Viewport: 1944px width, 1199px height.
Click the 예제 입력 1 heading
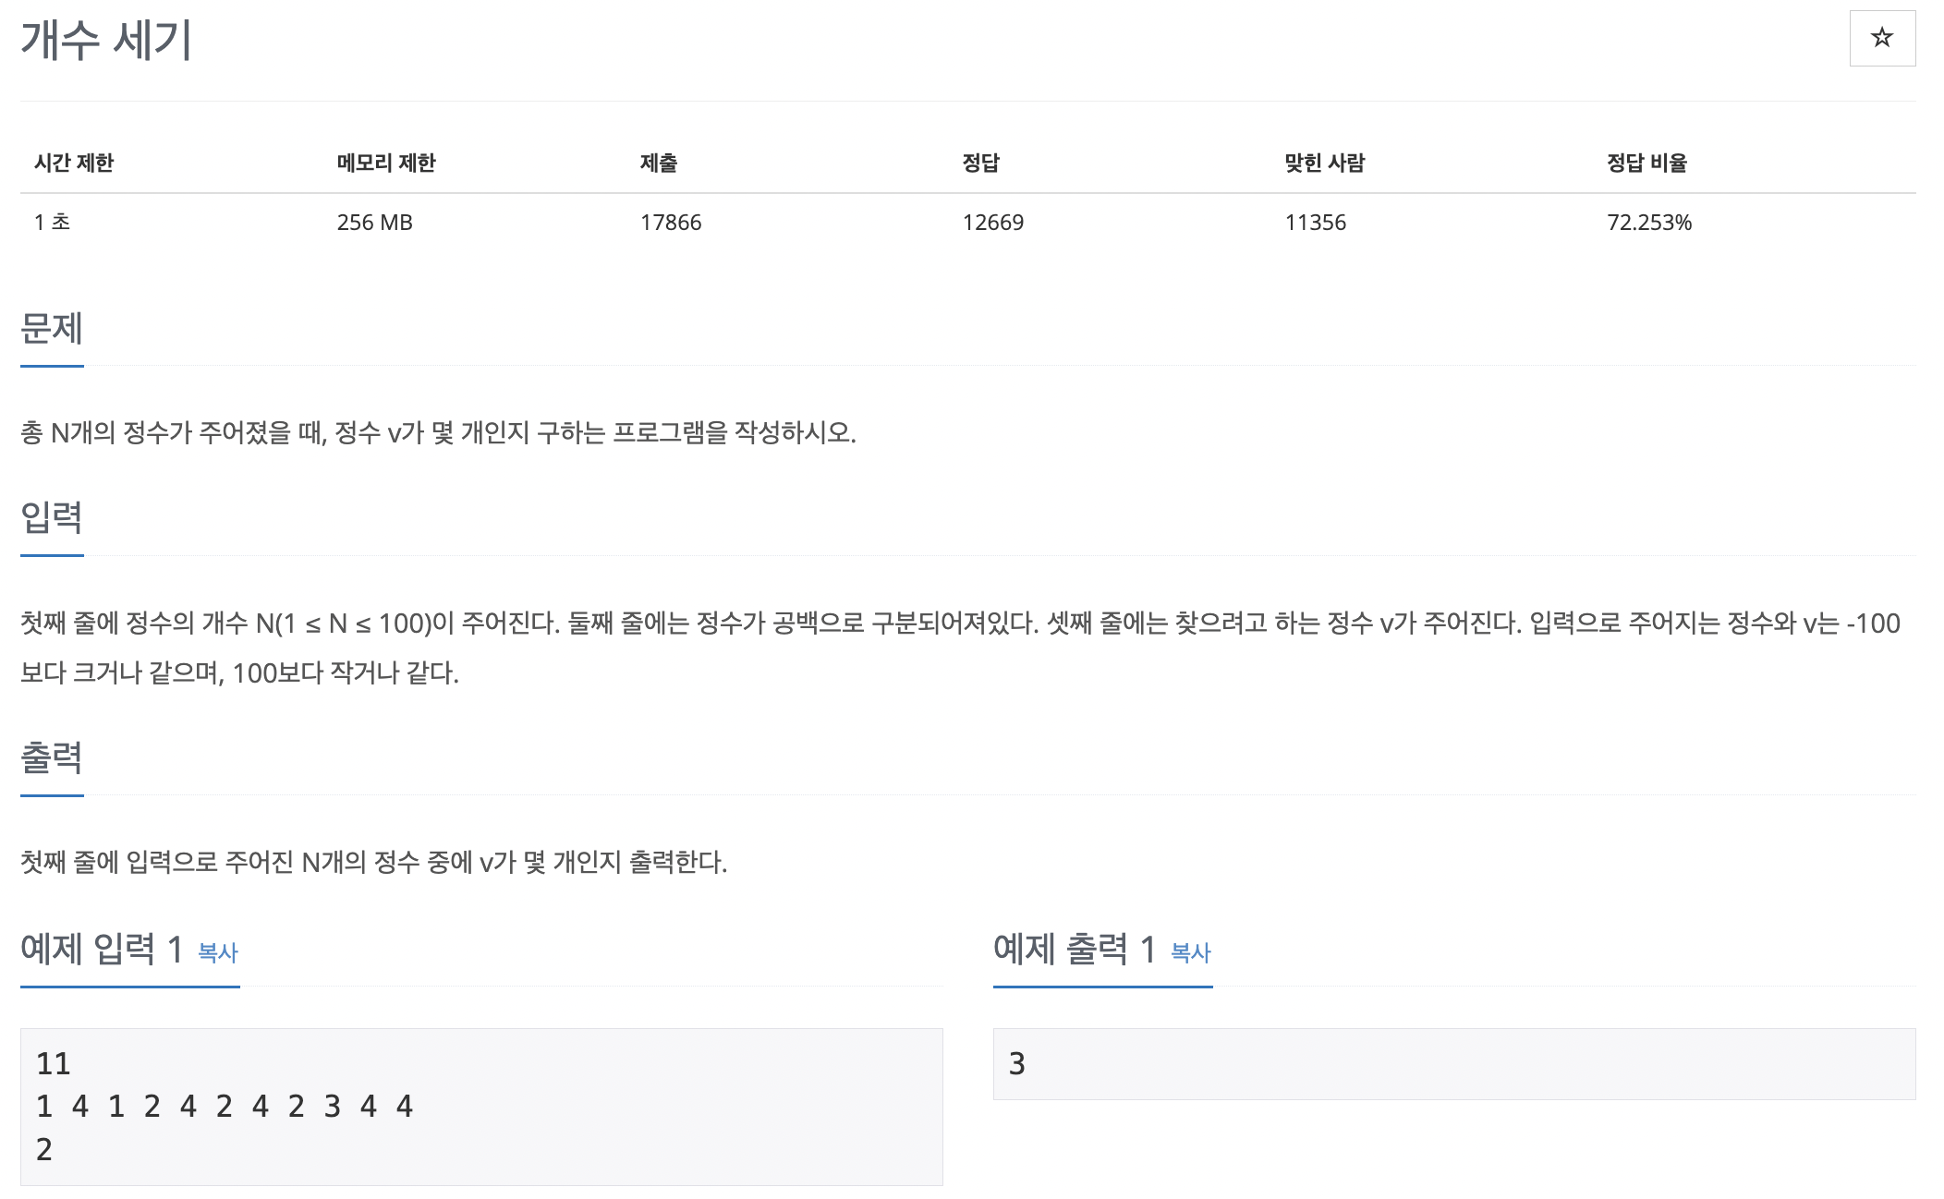point(102,949)
